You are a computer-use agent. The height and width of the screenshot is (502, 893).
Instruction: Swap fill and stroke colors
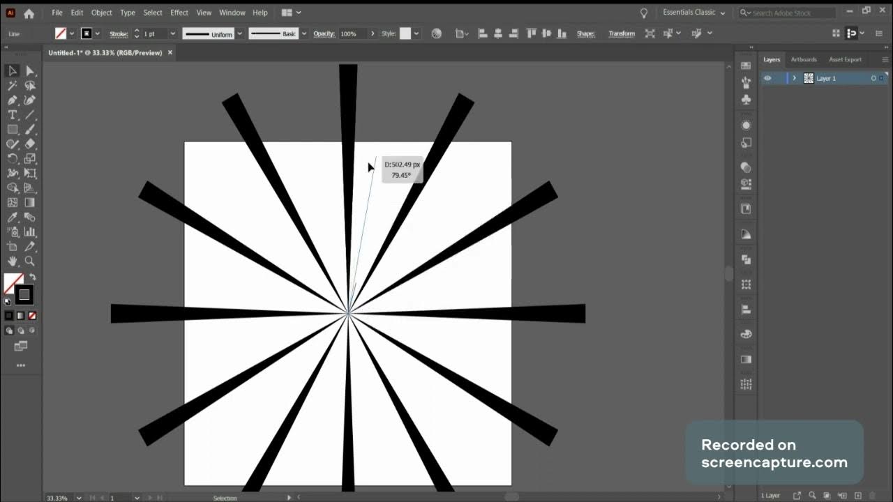click(x=32, y=277)
